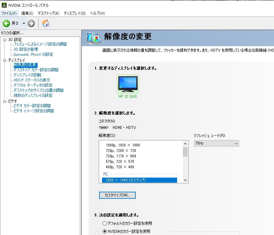274x235 pixels.
Task: Select the HP 32 QHD monitor icon
Action: 128,84
